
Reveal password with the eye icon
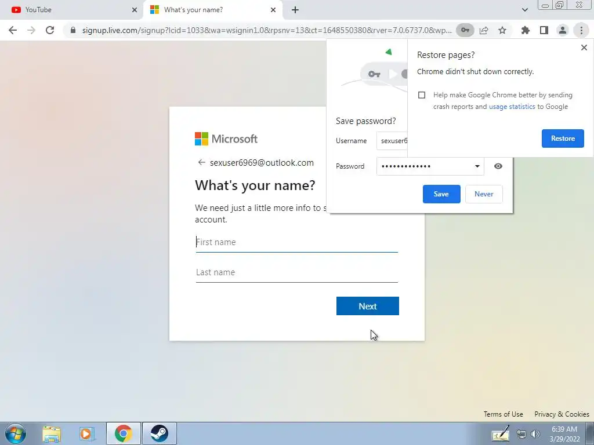tap(498, 166)
